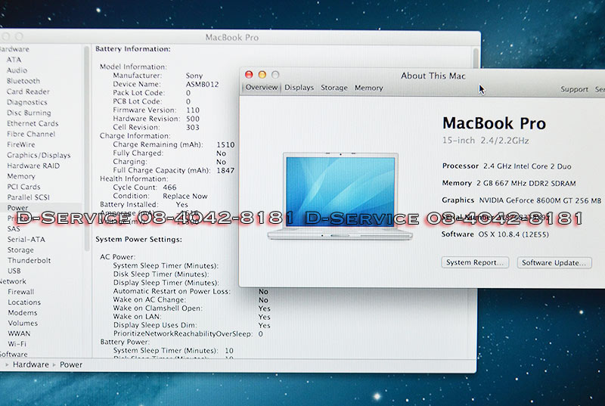The image size is (605, 406).
Task: Click the Memory 2 GB 667 MHz DDR2 text
Action: click(509, 183)
